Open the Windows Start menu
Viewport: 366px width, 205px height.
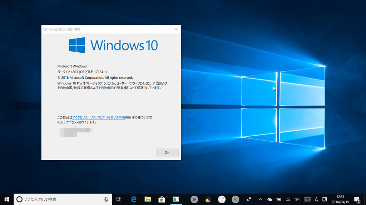6,199
